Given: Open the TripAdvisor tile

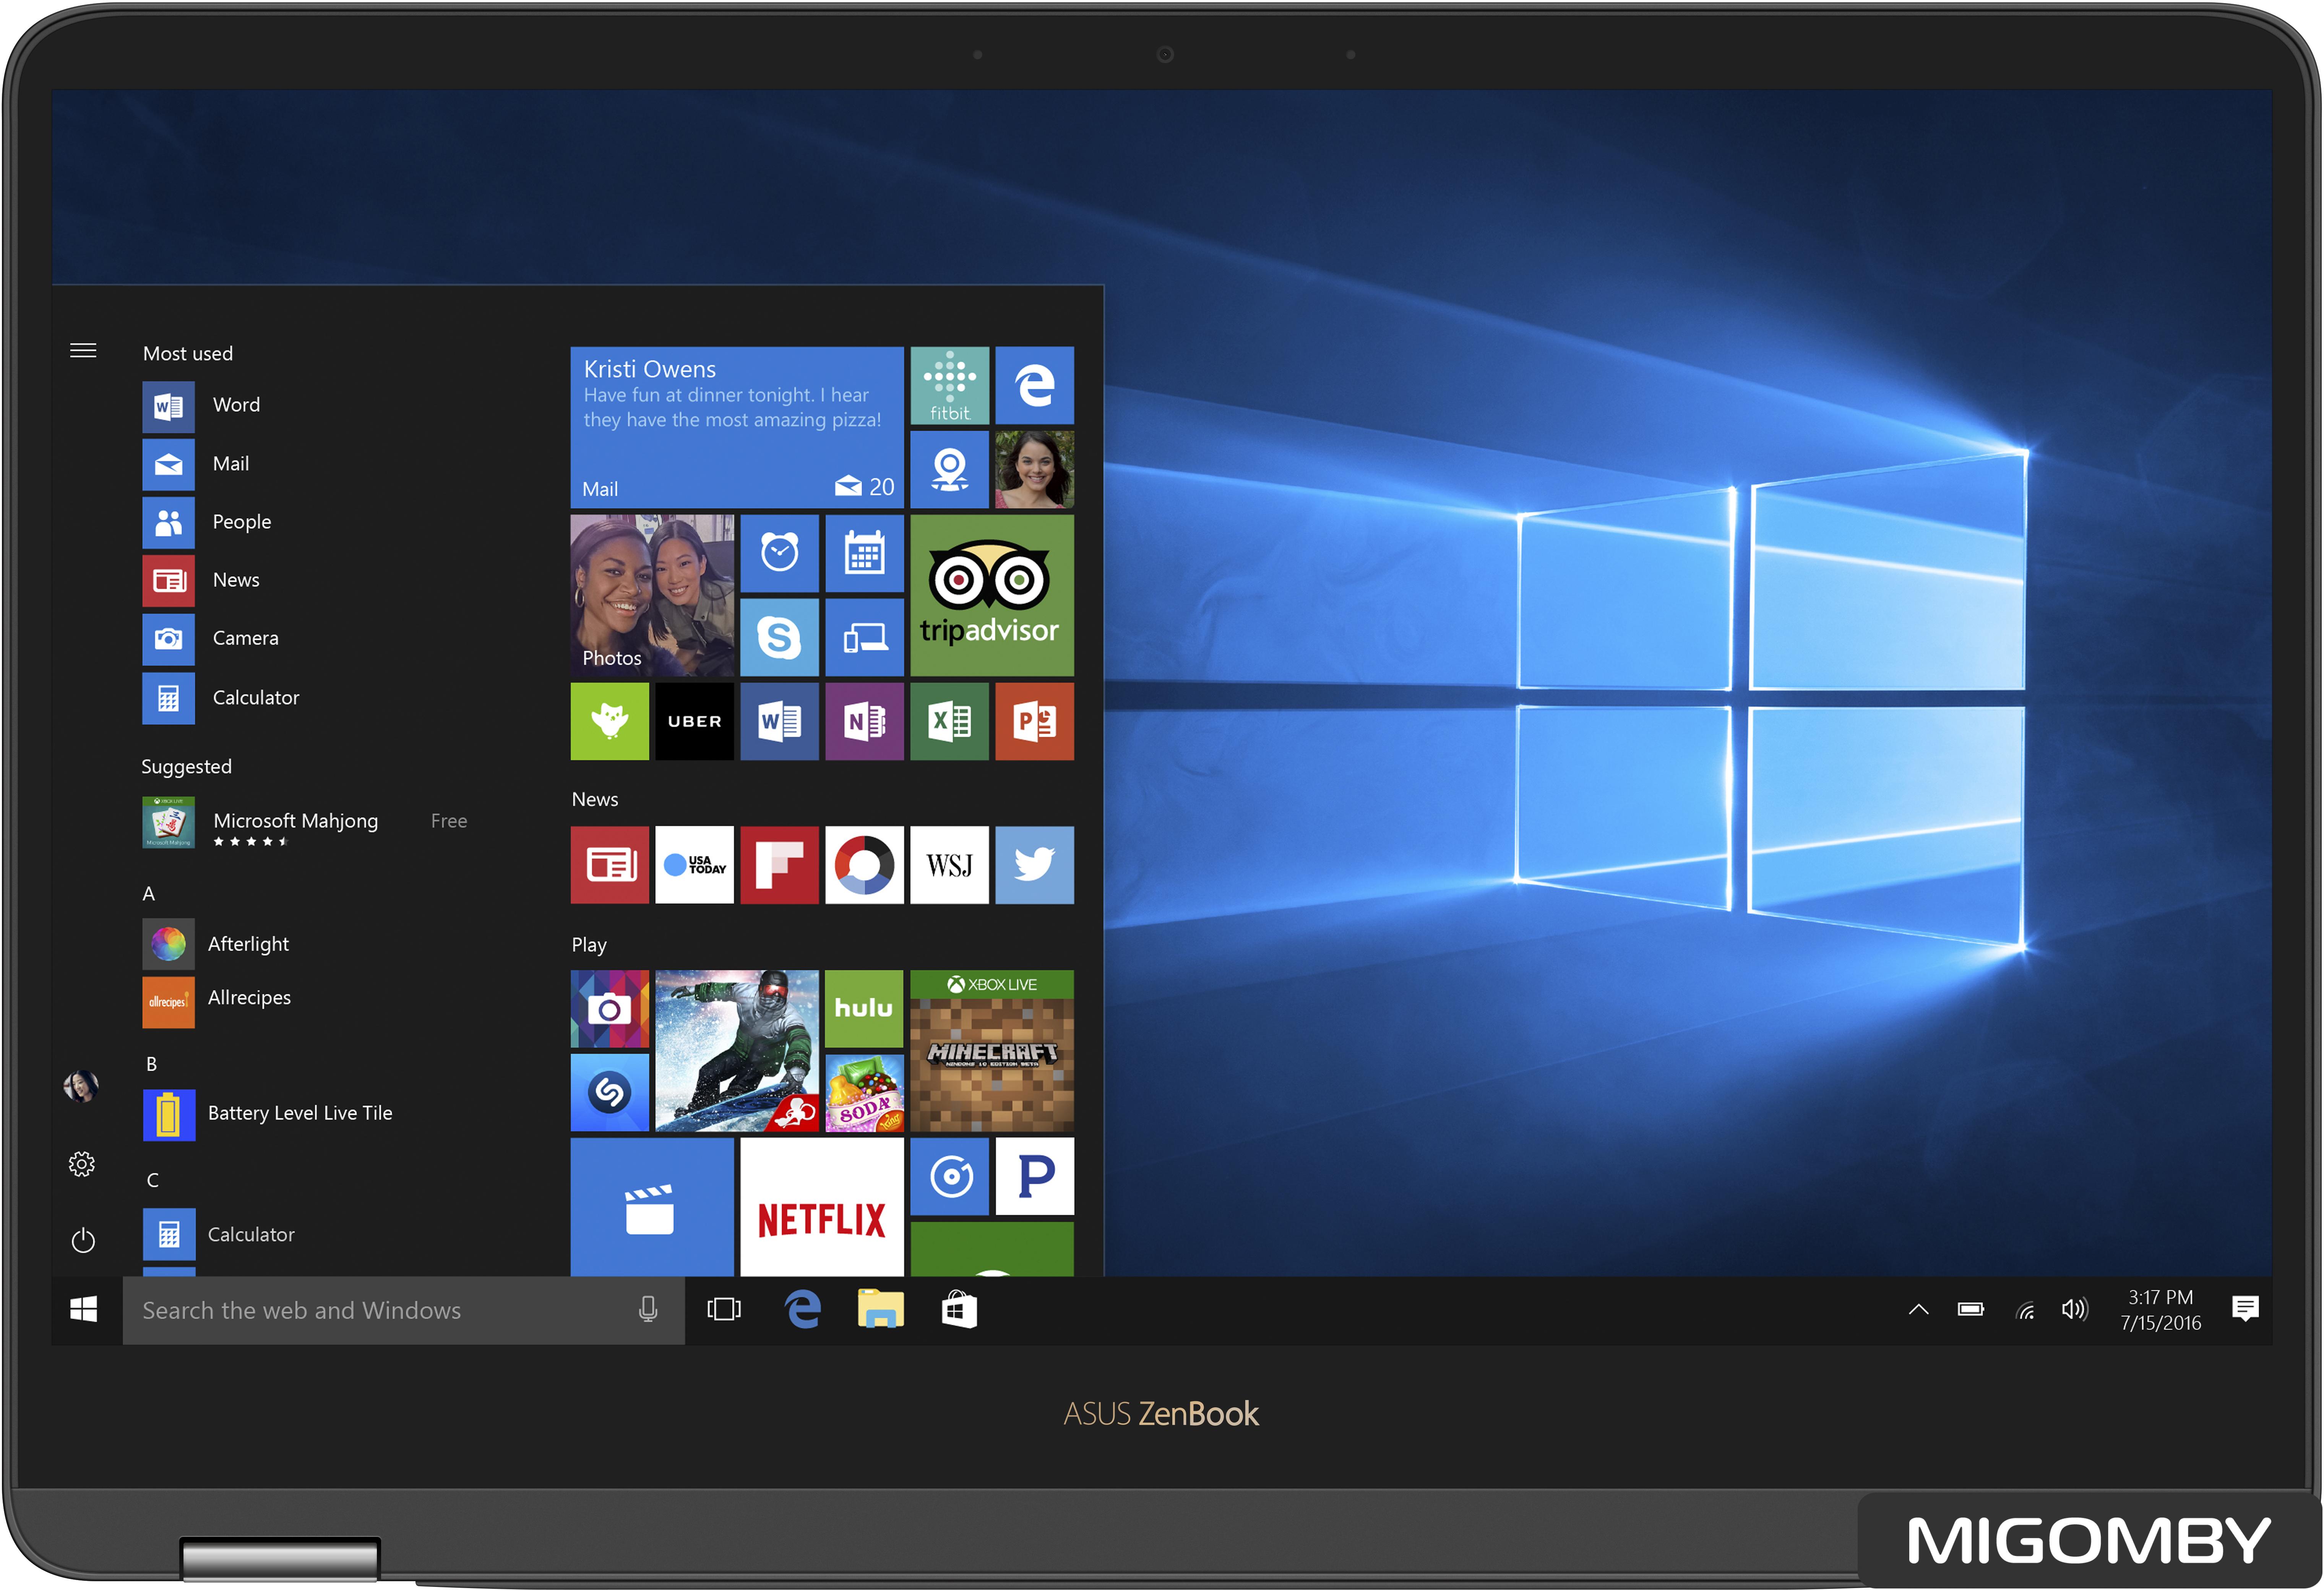Looking at the screenshot, I should coord(991,596).
